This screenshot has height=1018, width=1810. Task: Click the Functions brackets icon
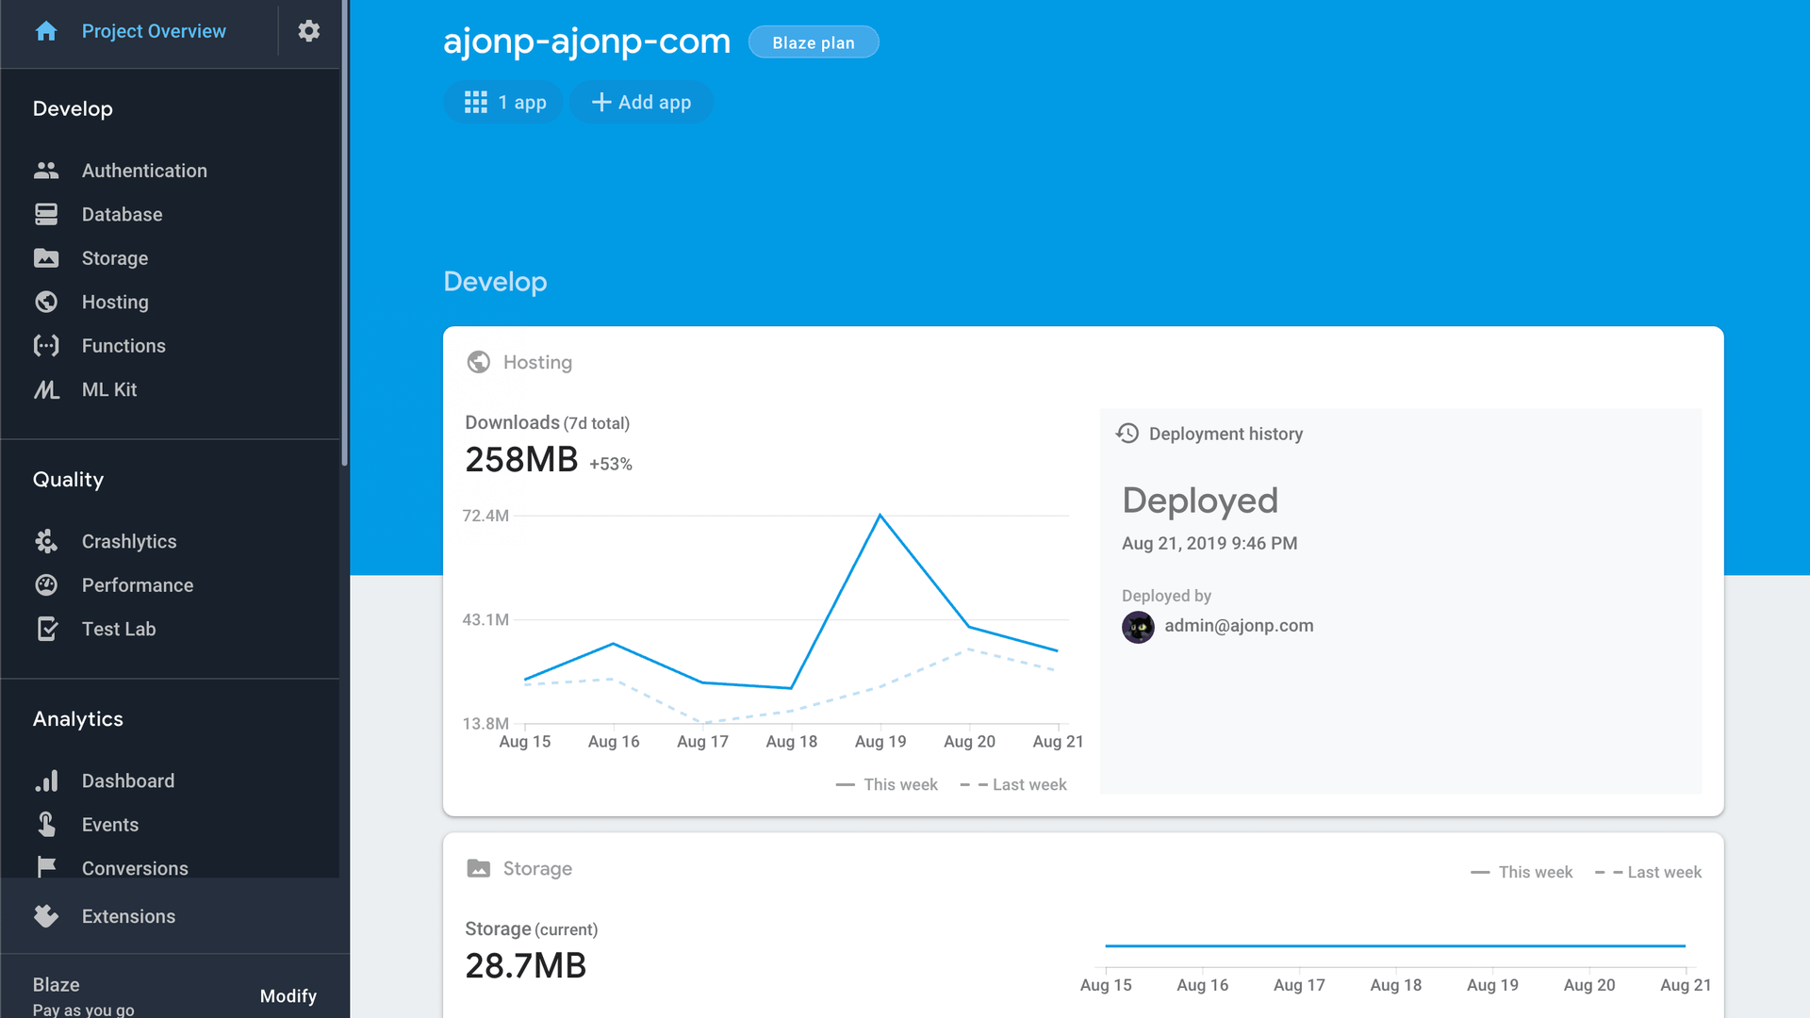(x=46, y=346)
